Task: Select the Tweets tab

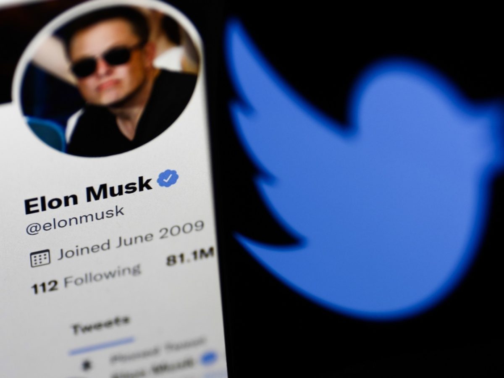Action: tap(100, 325)
